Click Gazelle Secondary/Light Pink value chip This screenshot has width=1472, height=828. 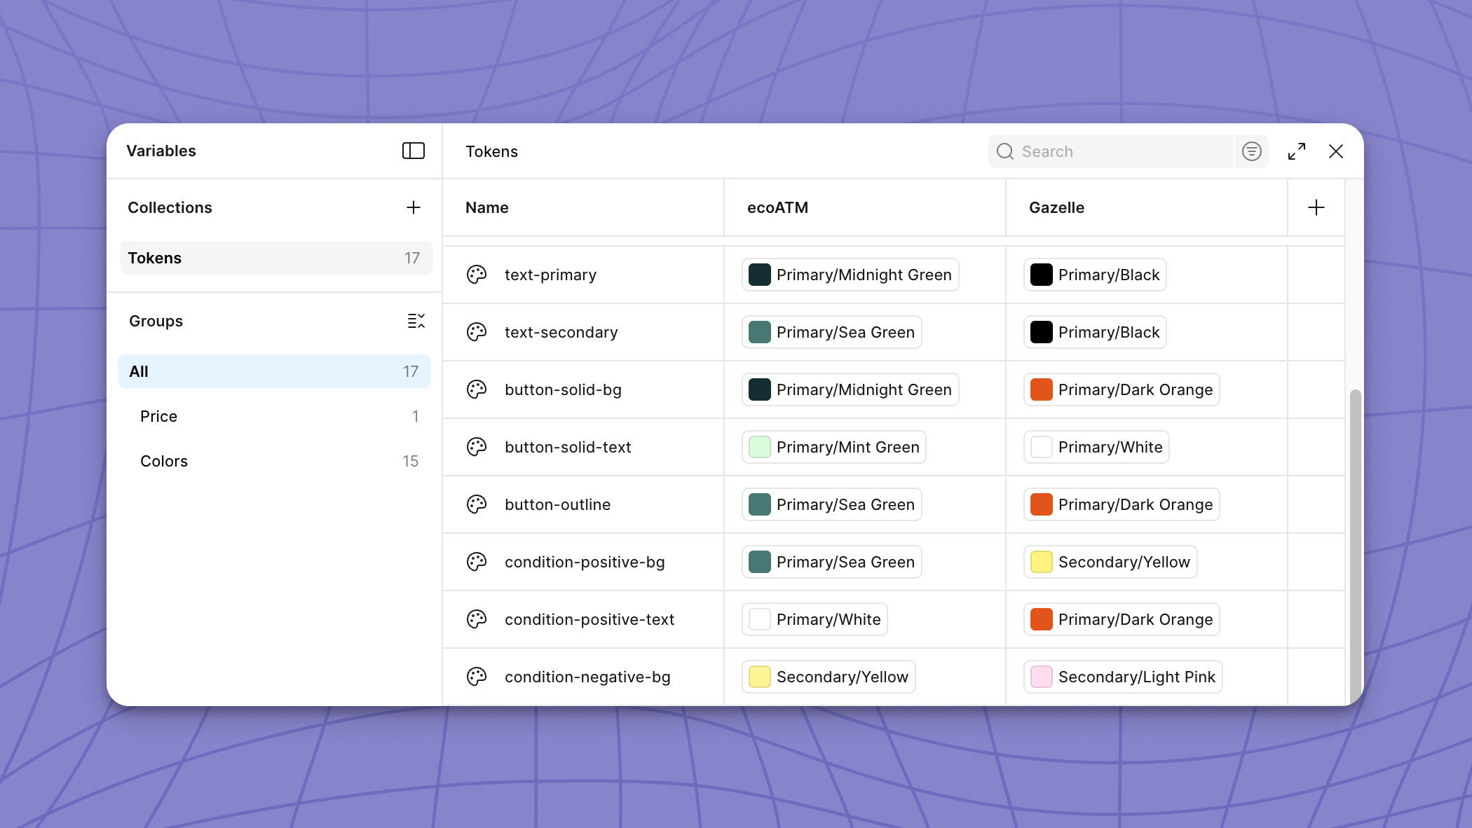coord(1123,677)
